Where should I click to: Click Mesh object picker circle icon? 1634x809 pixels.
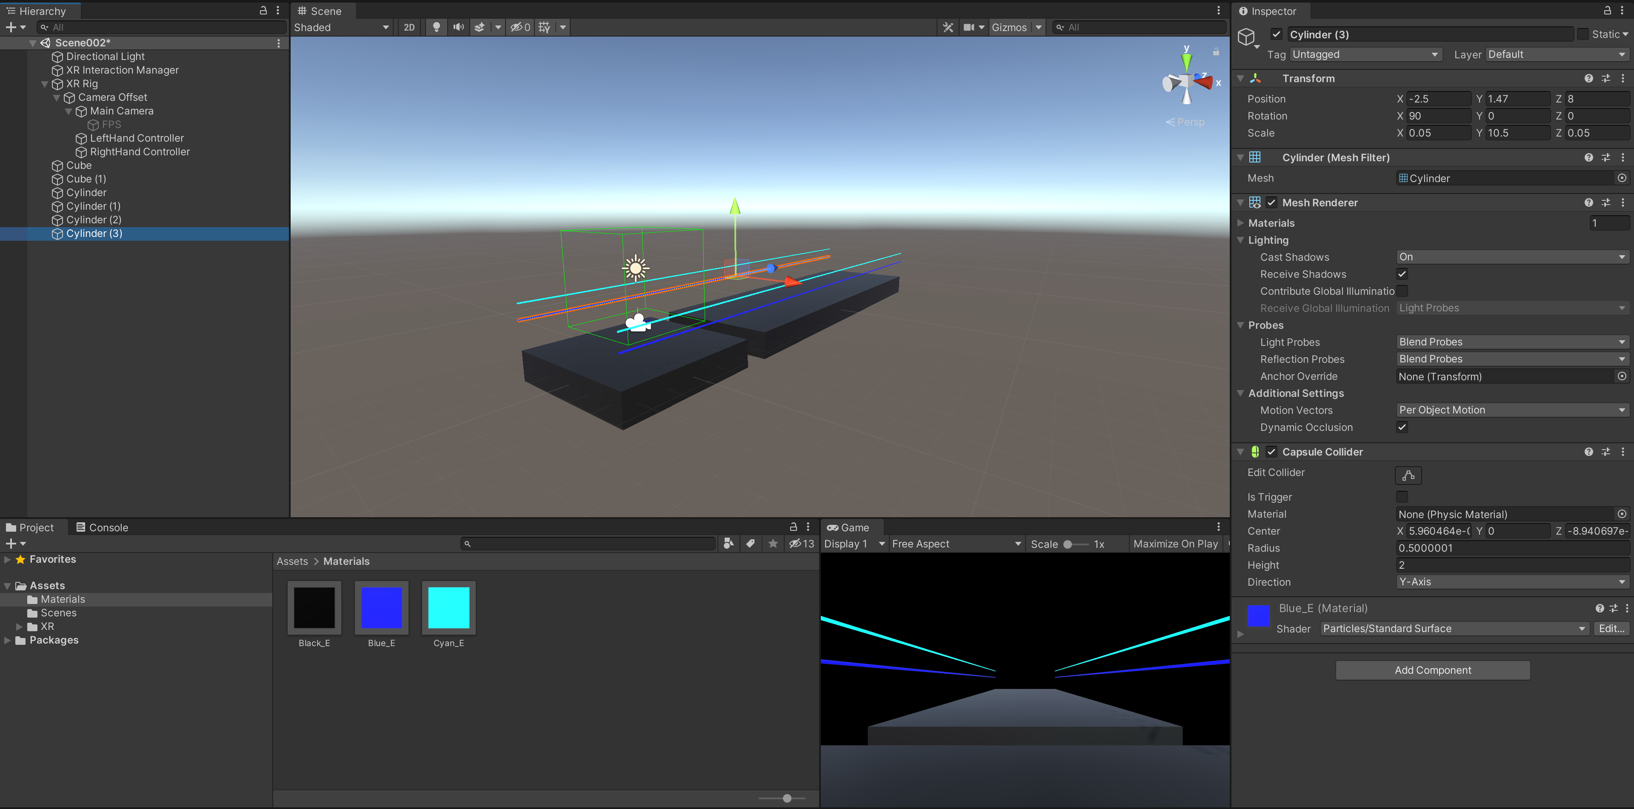pyautogui.click(x=1621, y=178)
